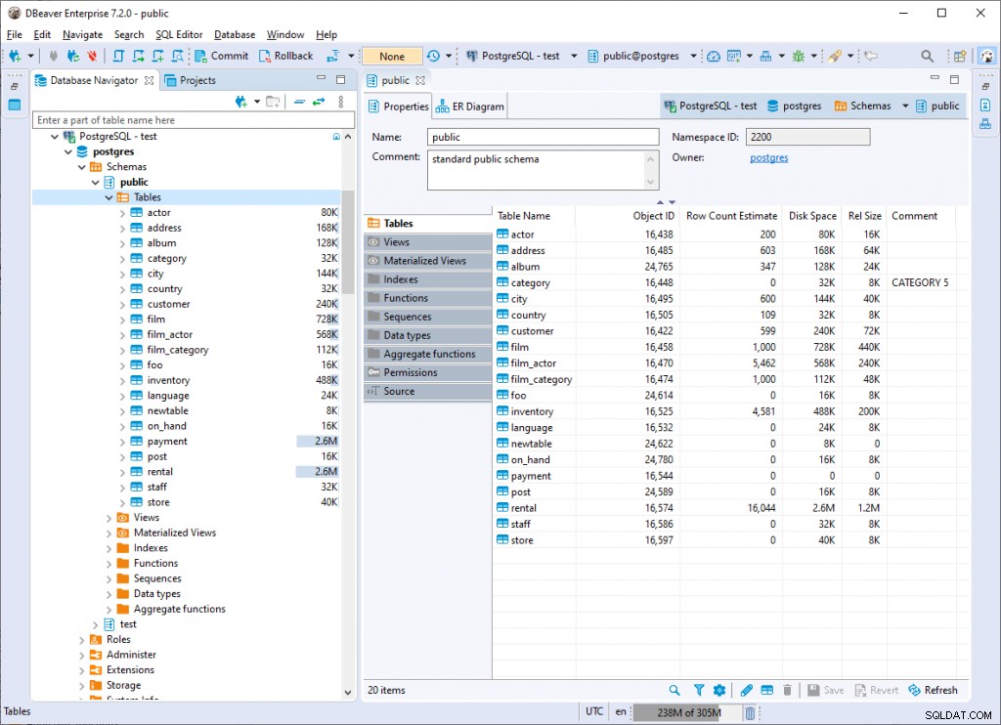
Task: Click the UTC timezone in status bar
Action: tap(594, 711)
